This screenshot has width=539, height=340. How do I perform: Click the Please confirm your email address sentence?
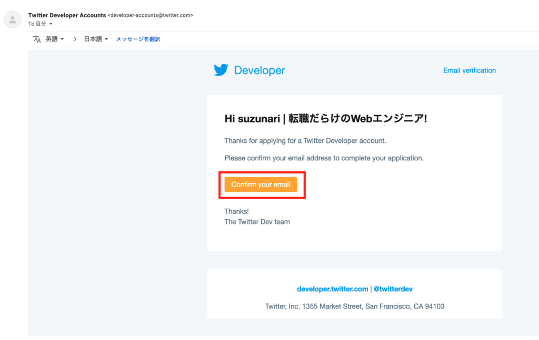(324, 158)
